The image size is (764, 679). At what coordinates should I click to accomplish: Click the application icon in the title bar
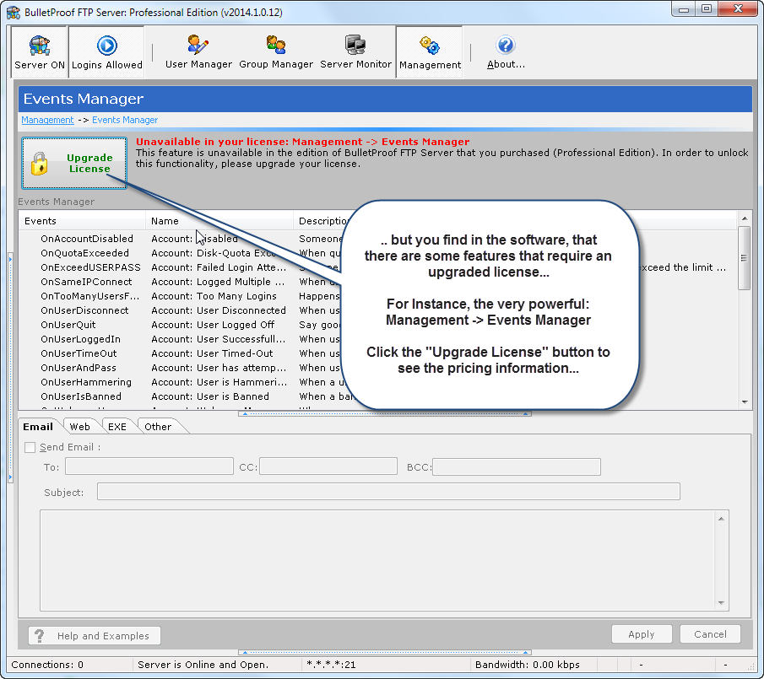click(x=14, y=12)
